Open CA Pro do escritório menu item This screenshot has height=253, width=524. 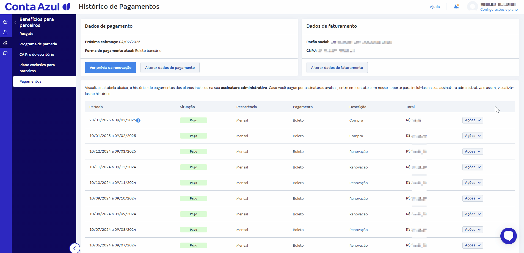pyautogui.click(x=37, y=54)
